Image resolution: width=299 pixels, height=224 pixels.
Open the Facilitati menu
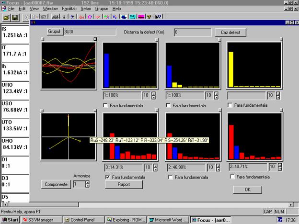pyautogui.click(x=69, y=9)
